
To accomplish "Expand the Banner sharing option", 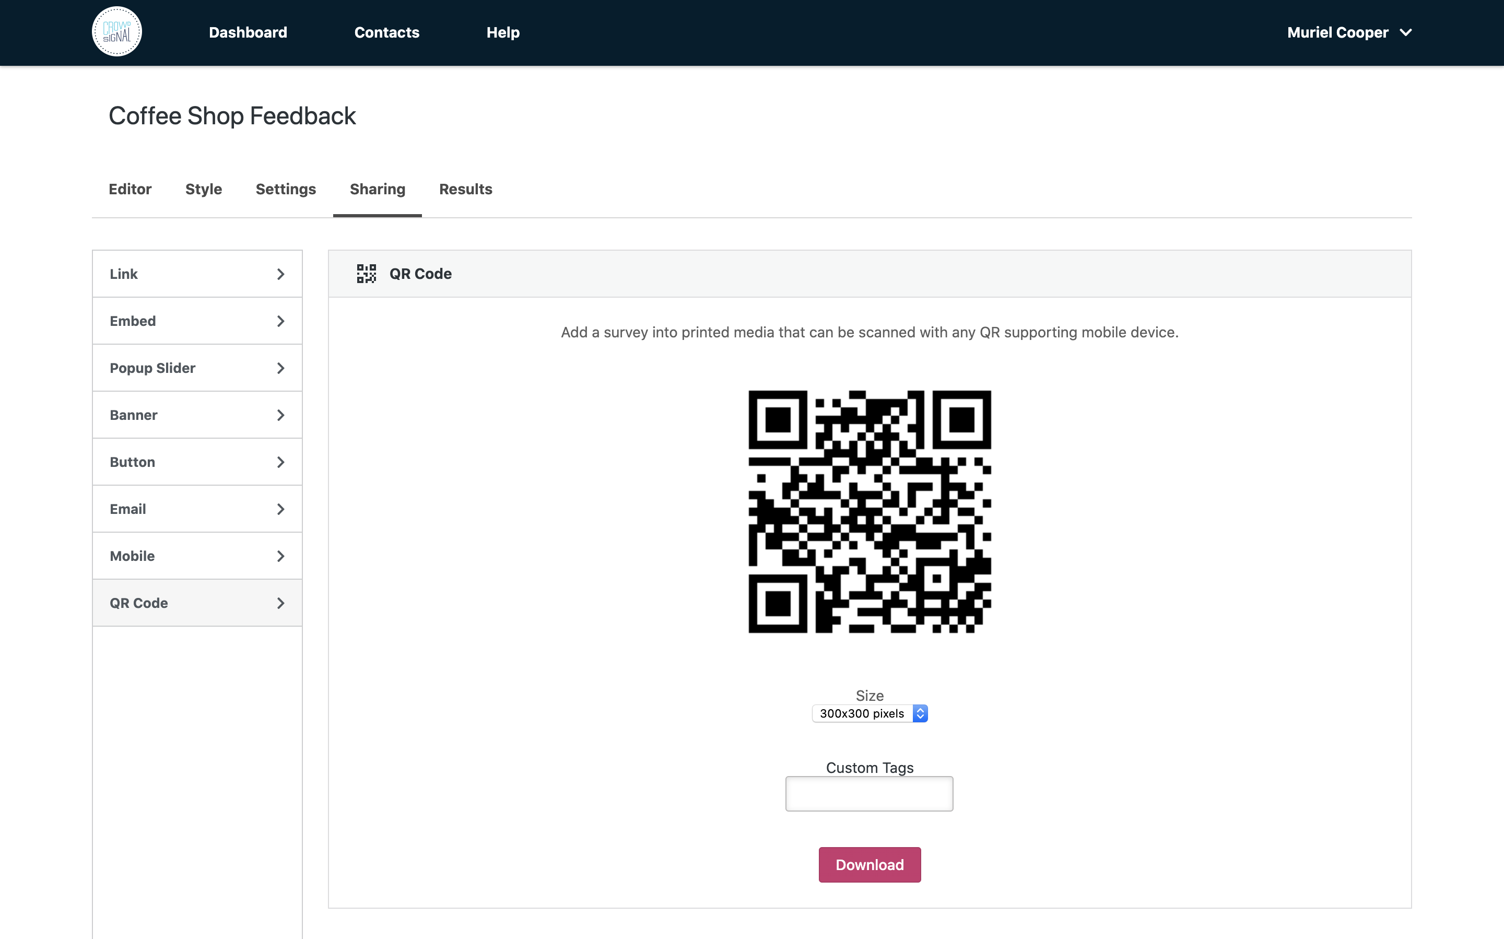I will click(x=197, y=415).
